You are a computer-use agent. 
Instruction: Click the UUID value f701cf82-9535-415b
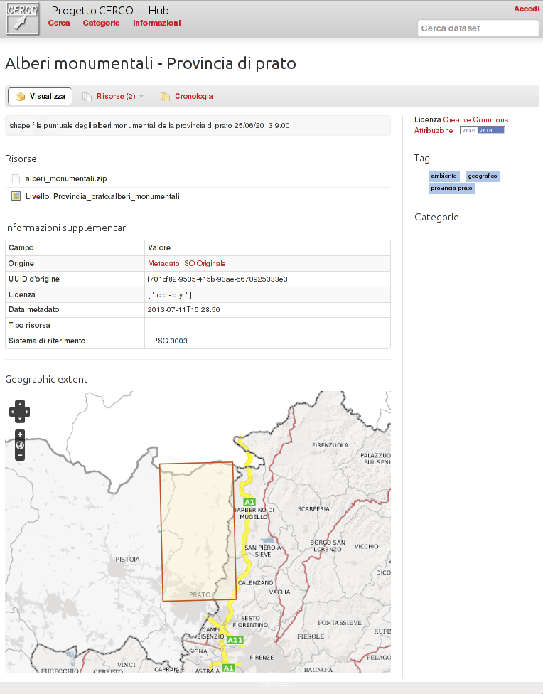tap(217, 279)
